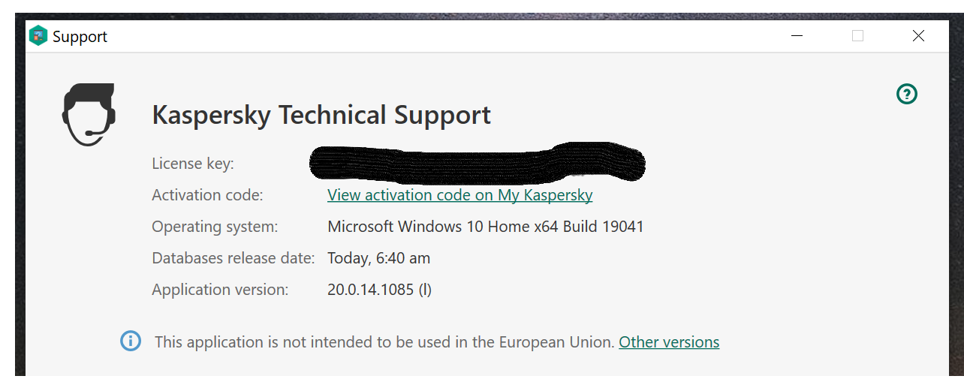Click the European Union notice text
Image resolution: width=964 pixels, height=382 pixels.
tap(384, 342)
